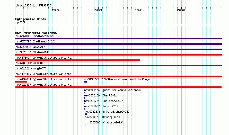Open nsv4525837 (gnomADStructuralVariants) label
Viewport: 229px width, 135px height.
[x=44, y=85]
